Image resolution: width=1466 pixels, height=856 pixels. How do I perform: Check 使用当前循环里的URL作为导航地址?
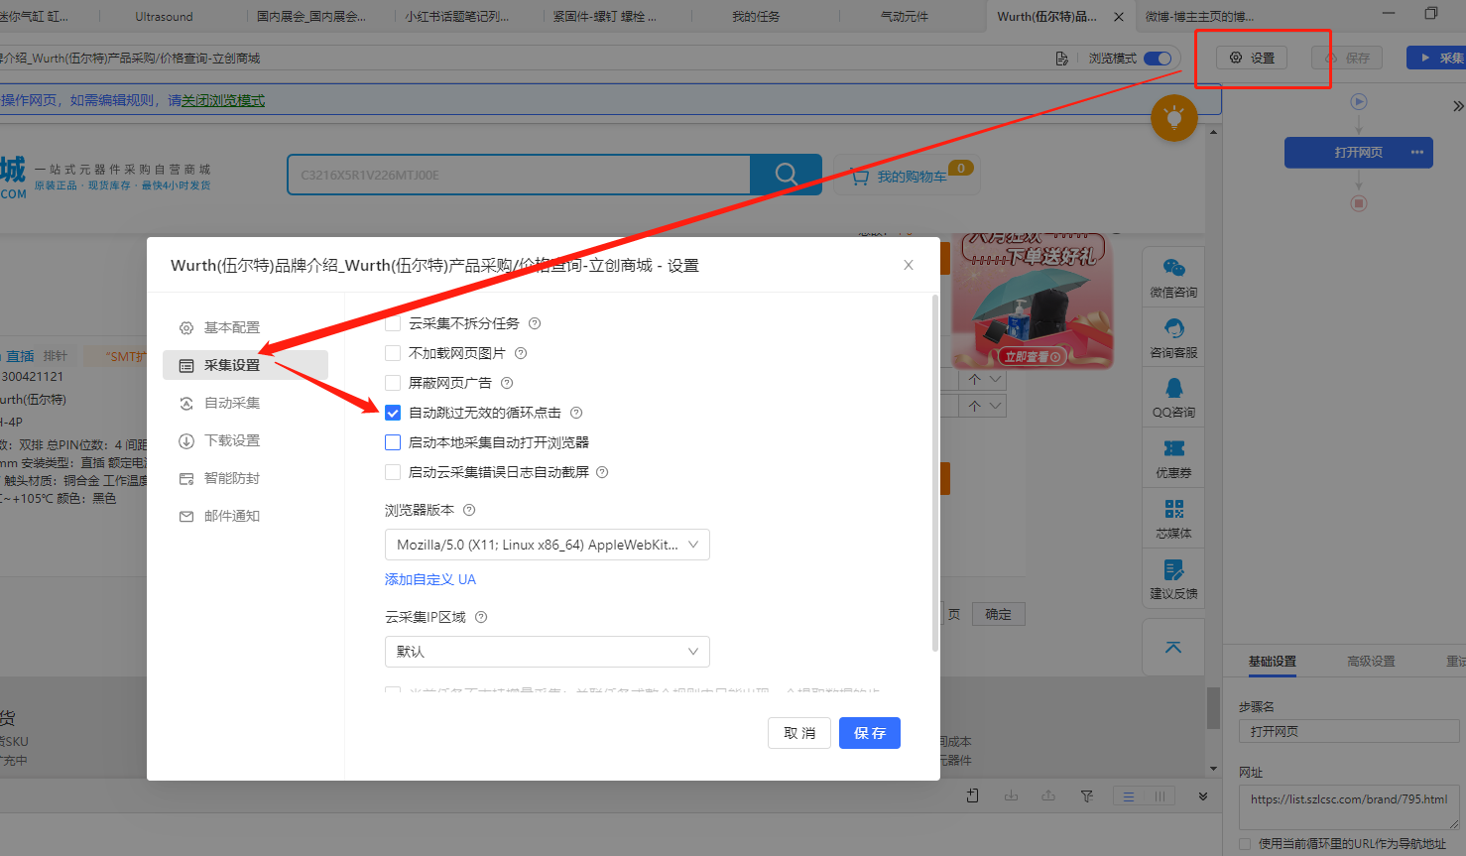pyautogui.click(x=1245, y=844)
